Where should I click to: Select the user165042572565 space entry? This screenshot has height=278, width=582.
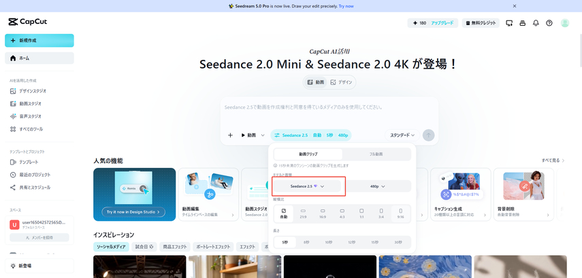39,224
